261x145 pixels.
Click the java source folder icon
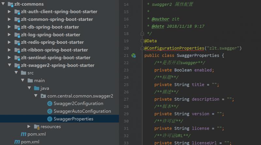click(37, 88)
